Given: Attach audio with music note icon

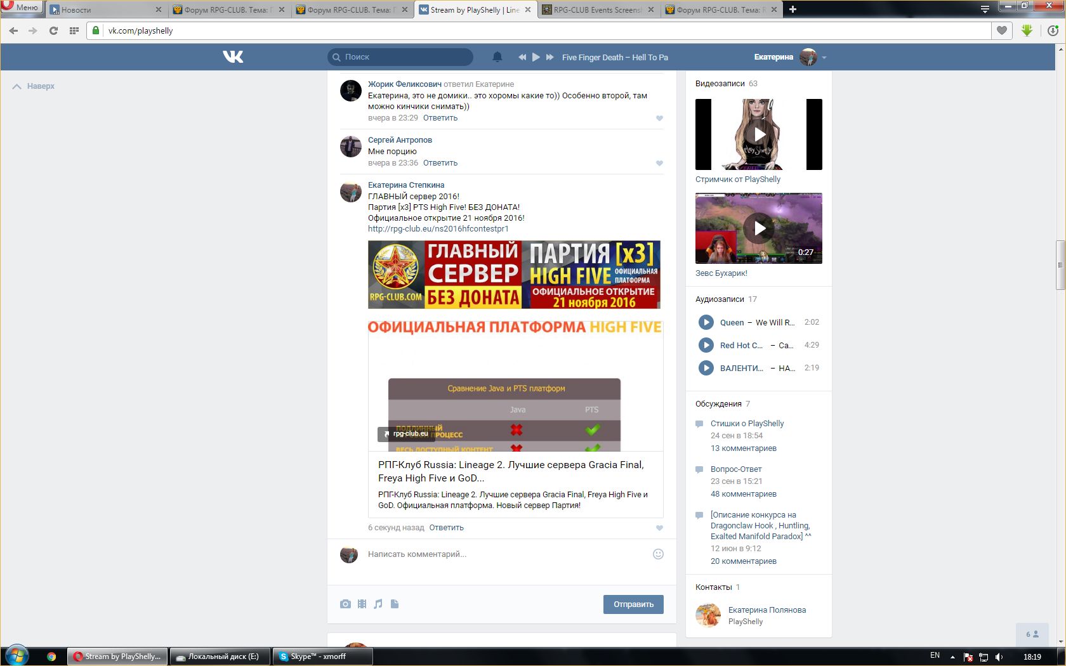Looking at the screenshot, I should pos(378,604).
